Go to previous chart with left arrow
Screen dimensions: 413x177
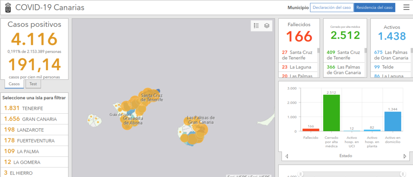287,156
